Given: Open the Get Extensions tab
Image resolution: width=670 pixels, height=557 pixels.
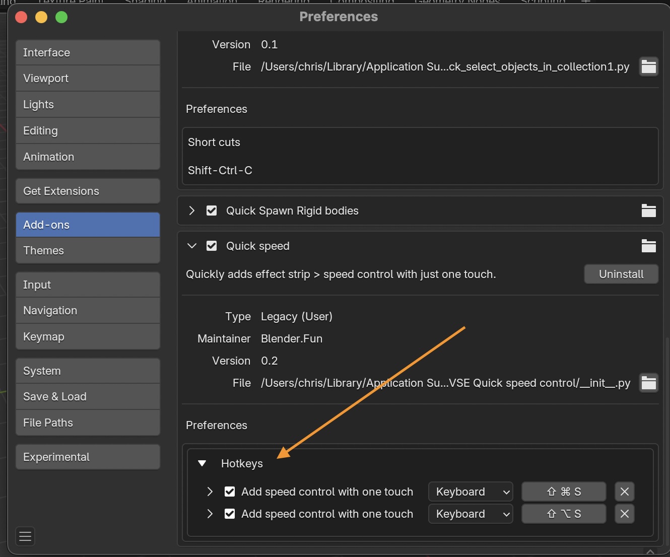Looking at the screenshot, I should pos(88,191).
